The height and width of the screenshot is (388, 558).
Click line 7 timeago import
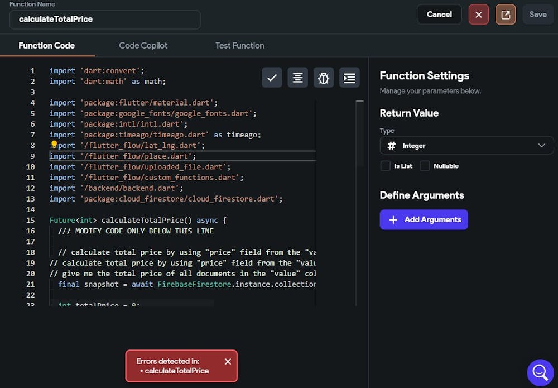[x=155, y=135]
